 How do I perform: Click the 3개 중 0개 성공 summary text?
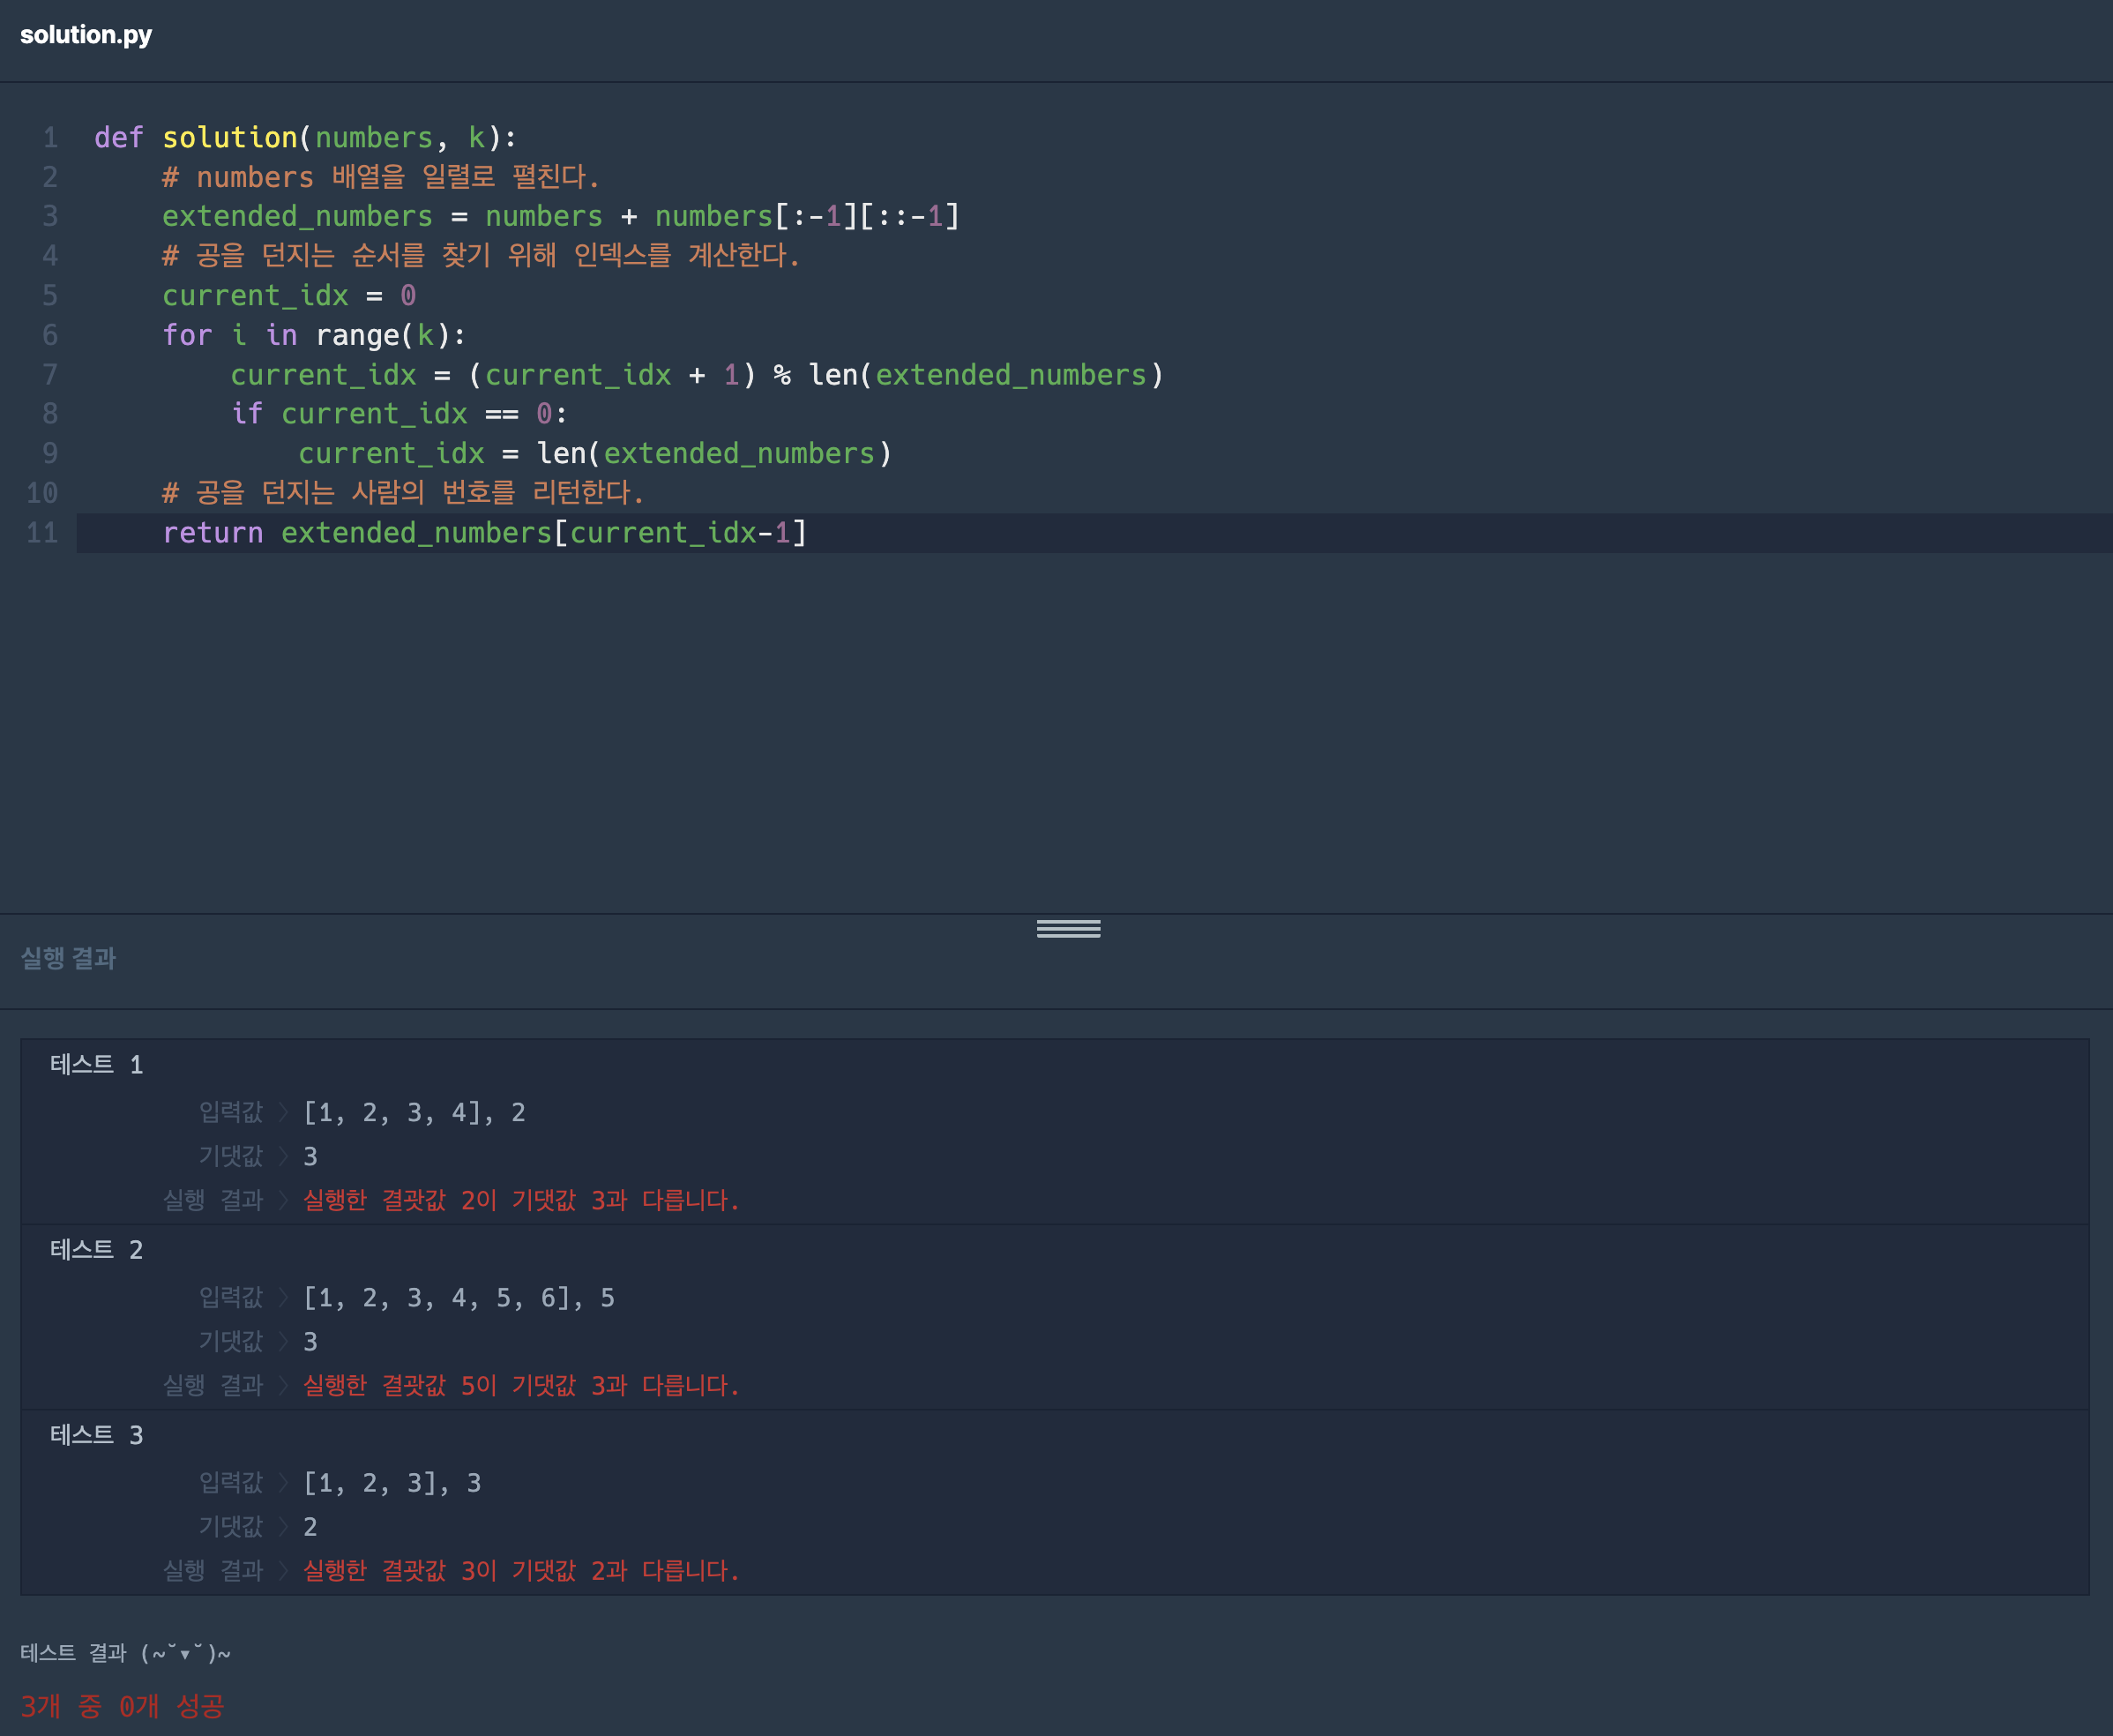(x=122, y=1706)
